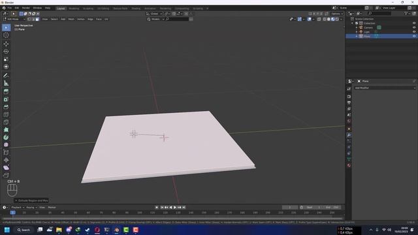The height and width of the screenshot is (235, 418).
Task: Select the Edge Slide tool
Action: (6, 153)
